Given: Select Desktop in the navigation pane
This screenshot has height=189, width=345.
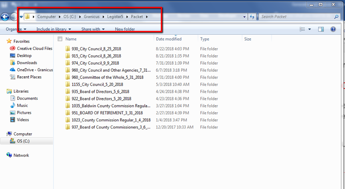Looking at the screenshot, I should click(x=24, y=56).
